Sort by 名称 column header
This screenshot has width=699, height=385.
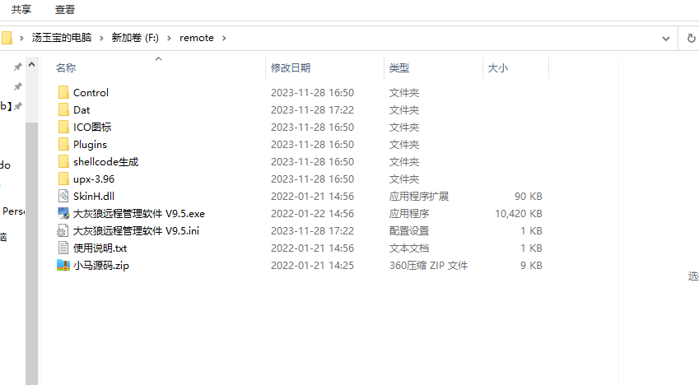tap(66, 68)
